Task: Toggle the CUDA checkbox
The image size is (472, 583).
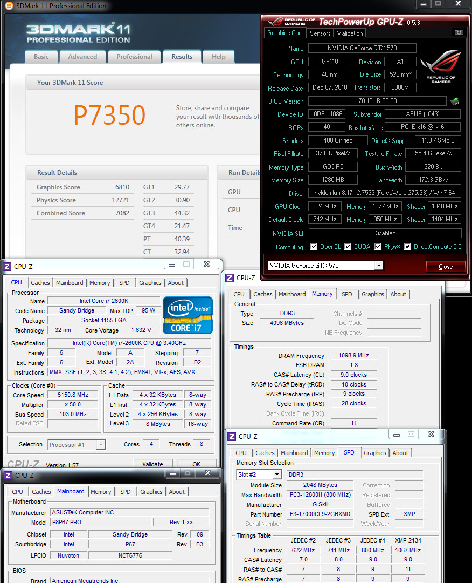Action: [348, 247]
